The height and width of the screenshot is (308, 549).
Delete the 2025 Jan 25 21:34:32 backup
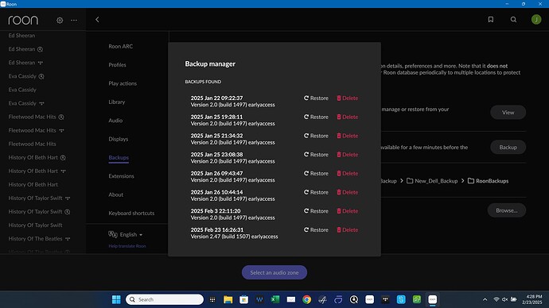[x=348, y=136]
